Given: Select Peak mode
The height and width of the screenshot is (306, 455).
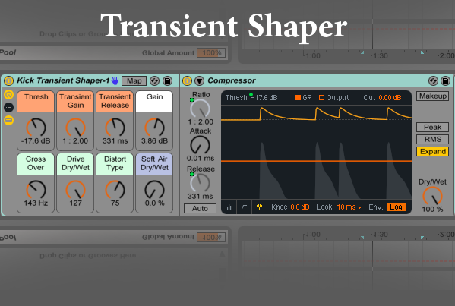Looking at the screenshot, I should tap(433, 127).
